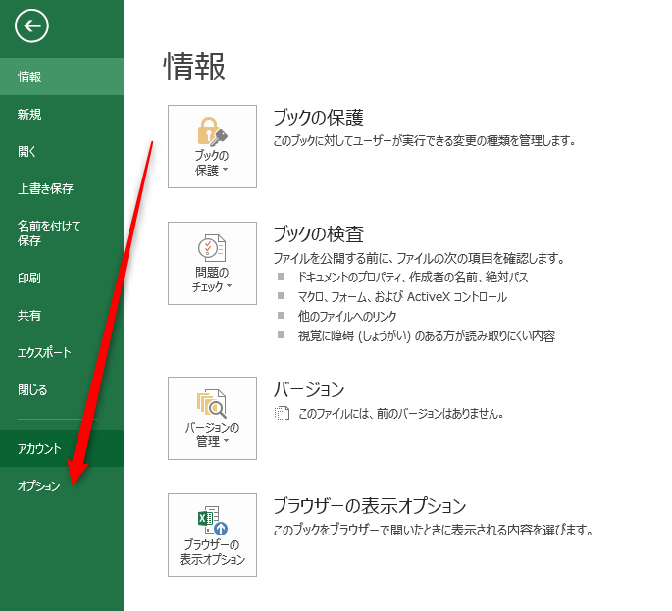
Task: Click the ブックの保護 description sentence
Action: click(424, 140)
